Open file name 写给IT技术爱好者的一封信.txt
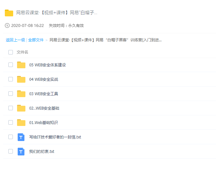 (x=55, y=137)
